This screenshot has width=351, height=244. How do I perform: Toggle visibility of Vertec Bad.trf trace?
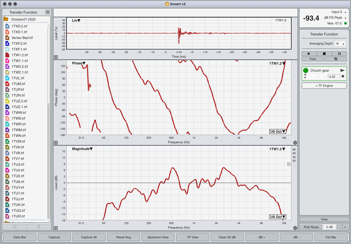point(7,38)
